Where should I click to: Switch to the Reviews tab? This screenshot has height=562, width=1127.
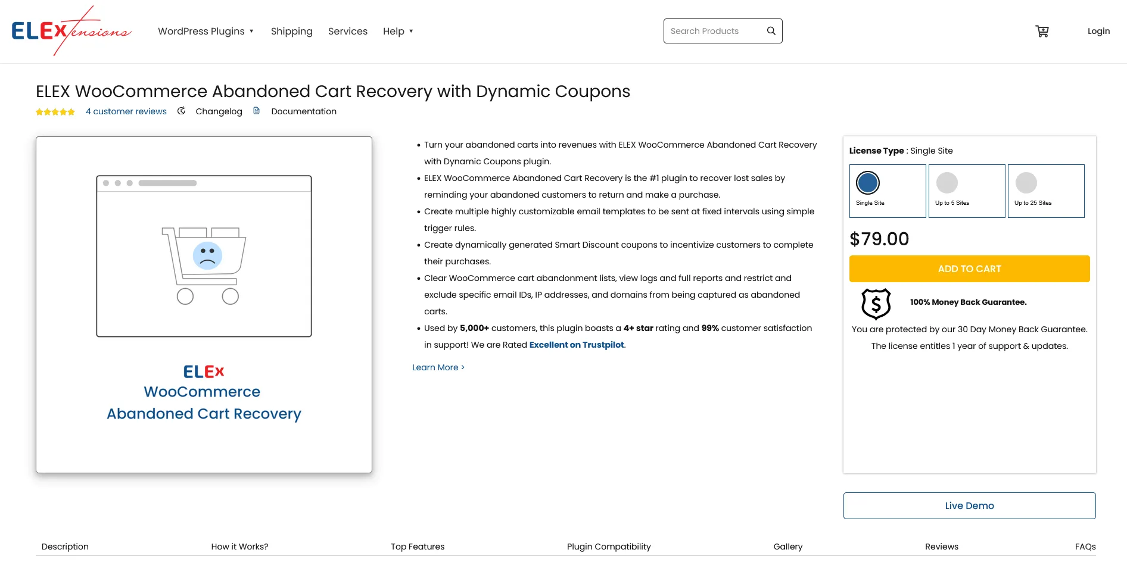click(x=942, y=547)
